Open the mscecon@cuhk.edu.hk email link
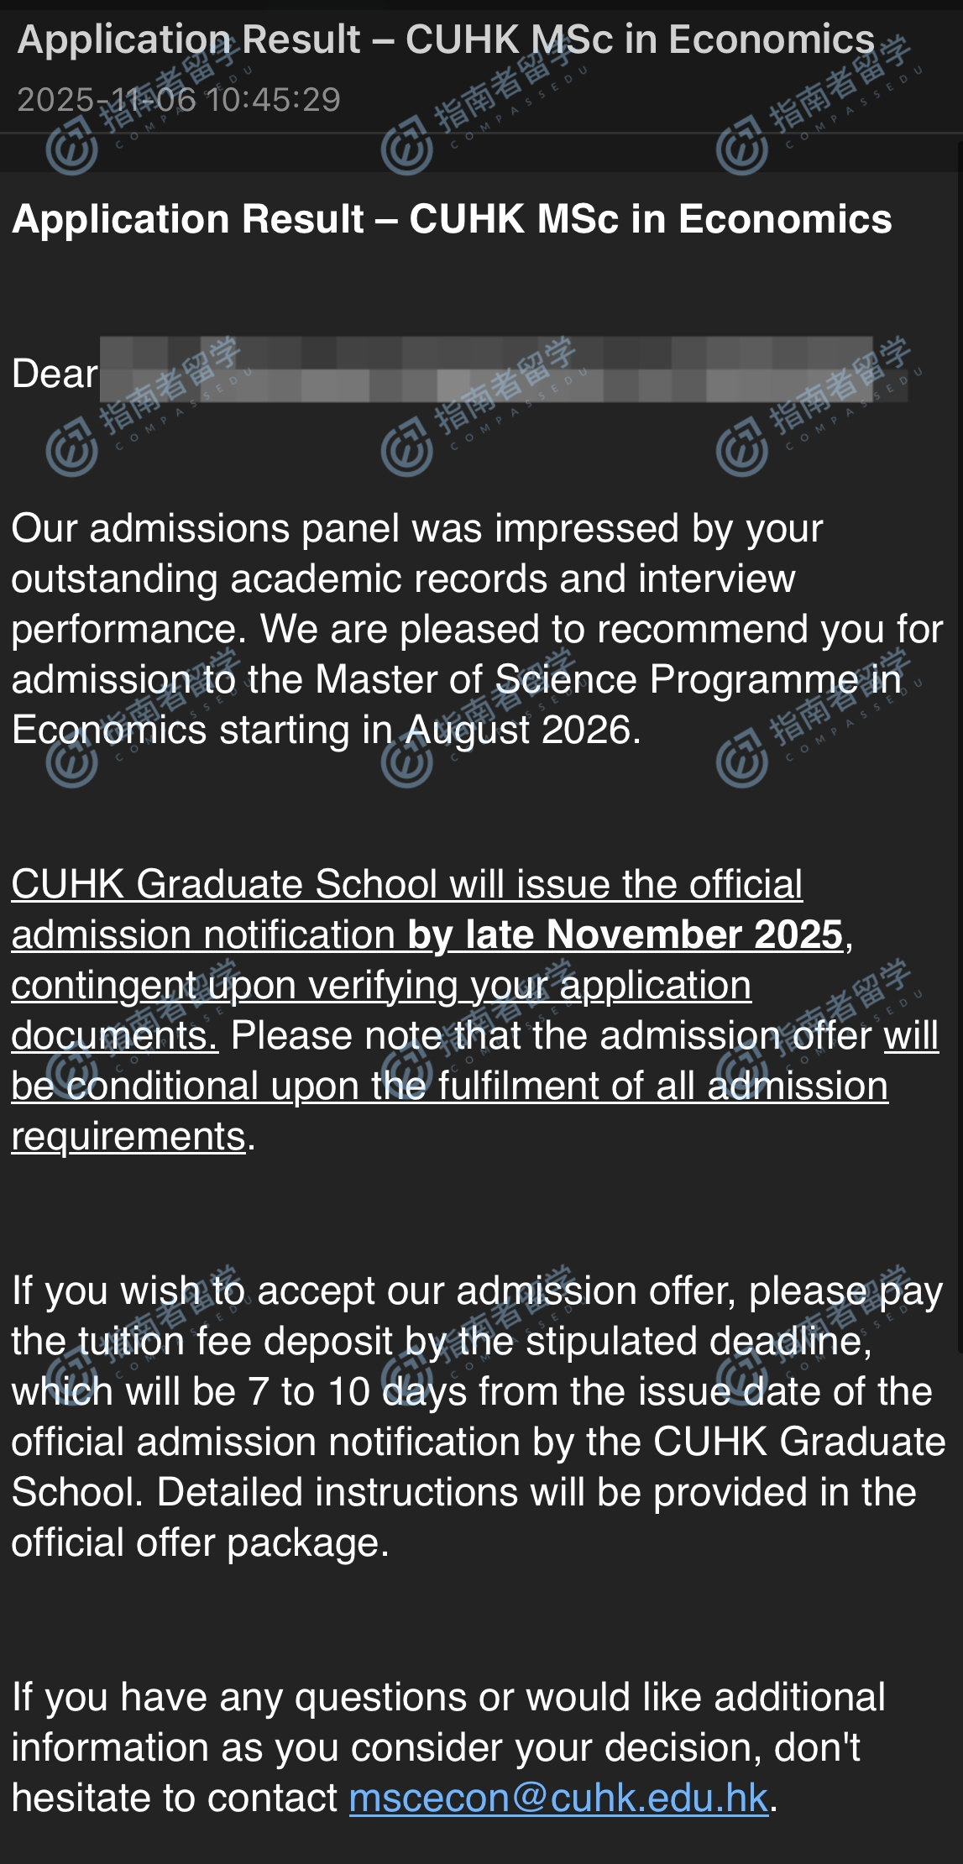The image size is (963, 1864). (558, 1798)
